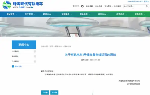The width and height of the screenshot is (150, 95).
Task: Open the 联系我们 menu
Action: click(x=139, y=14)
